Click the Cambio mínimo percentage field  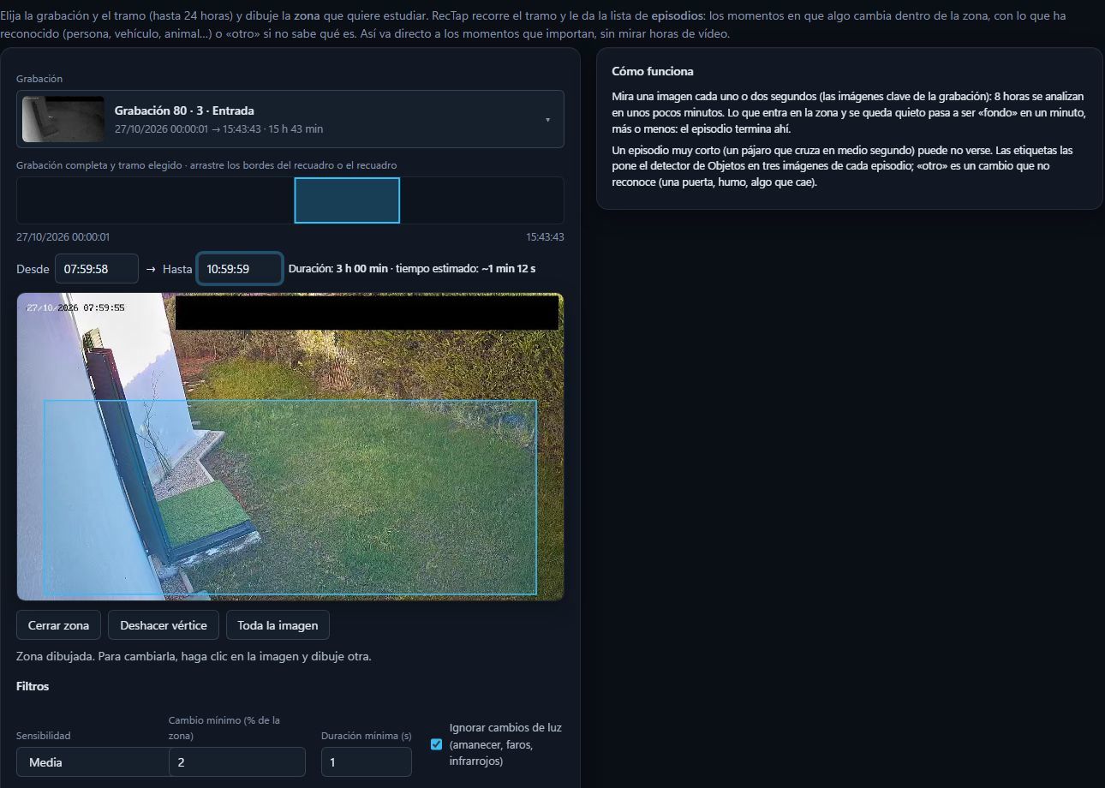237,762
